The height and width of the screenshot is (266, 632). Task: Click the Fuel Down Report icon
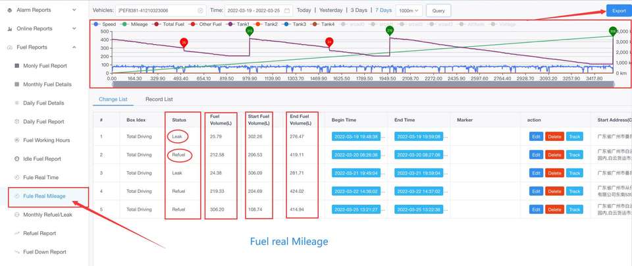click(x=16, y=252)
